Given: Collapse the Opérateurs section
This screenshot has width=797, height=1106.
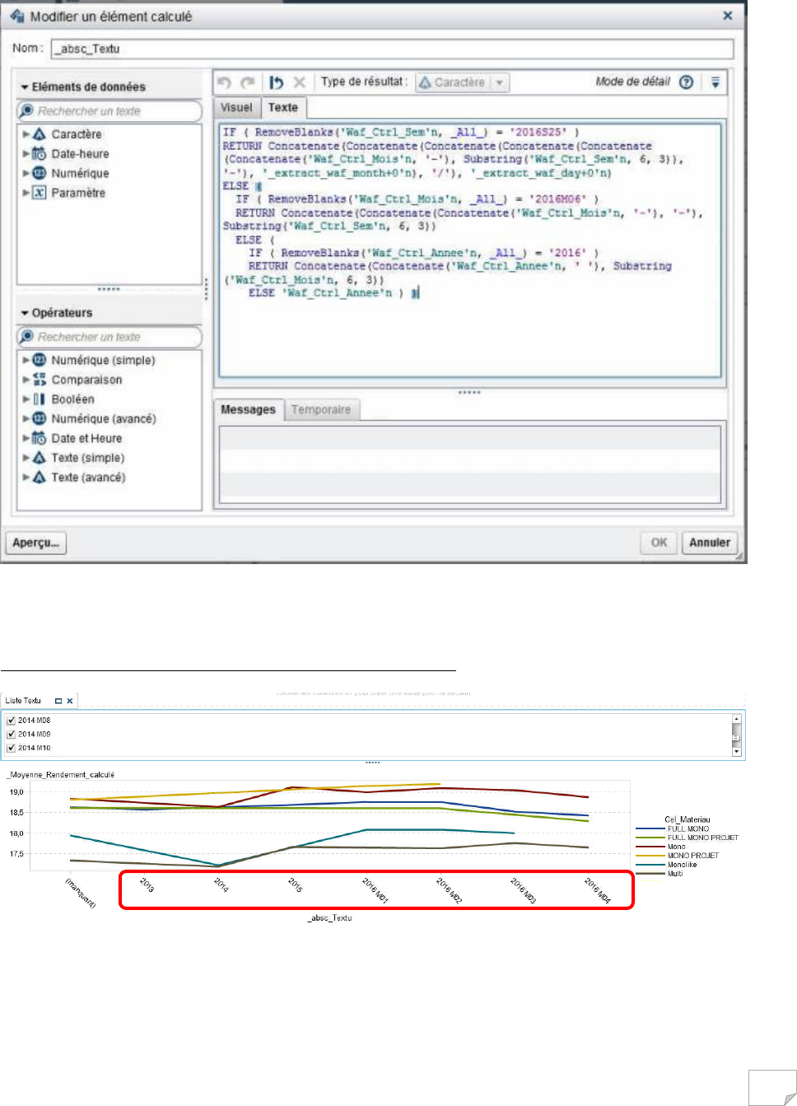Looking at the screenshot, I should (25, 313).
